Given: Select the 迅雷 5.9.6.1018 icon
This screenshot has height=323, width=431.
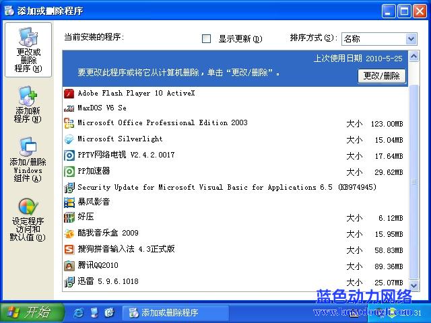Looking at the screenshot, I should 69,281.
